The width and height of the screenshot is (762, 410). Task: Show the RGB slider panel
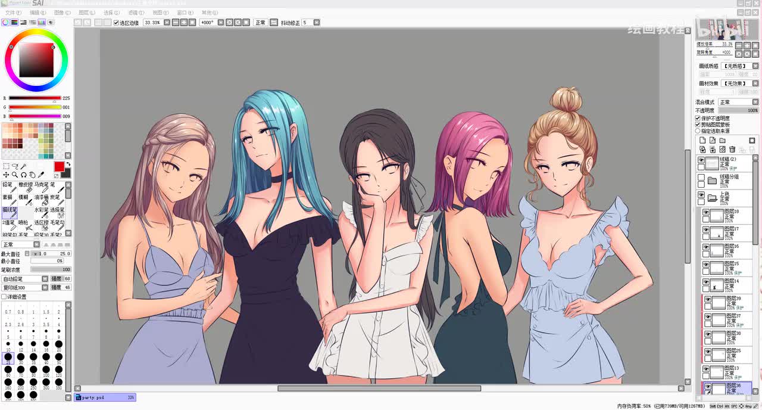click(x=14, y=22)
